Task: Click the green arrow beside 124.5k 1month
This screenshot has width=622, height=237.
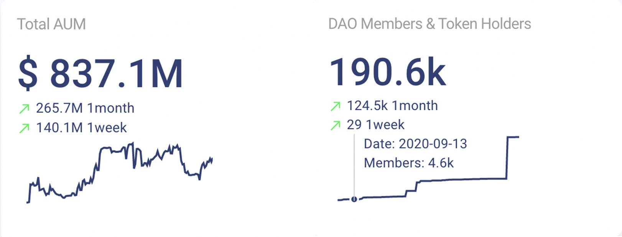Action: click(x=335, y=106)
